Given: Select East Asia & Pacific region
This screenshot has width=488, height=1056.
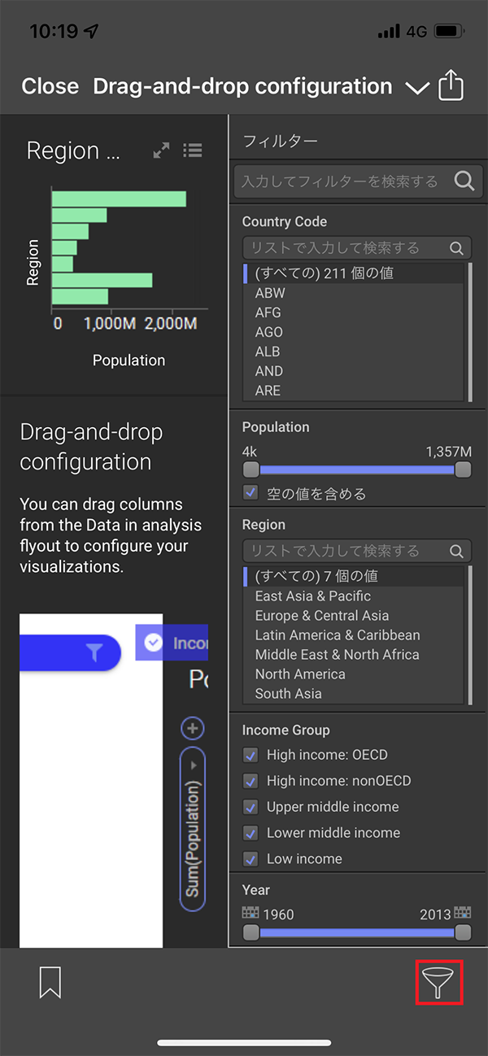Looking at the screenshot, I should coord(353,596).
